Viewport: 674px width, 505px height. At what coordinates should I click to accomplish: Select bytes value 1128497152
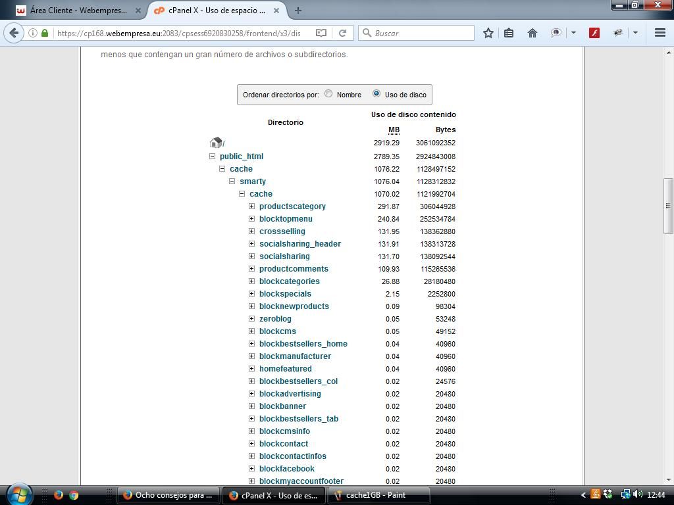(436, 169)
